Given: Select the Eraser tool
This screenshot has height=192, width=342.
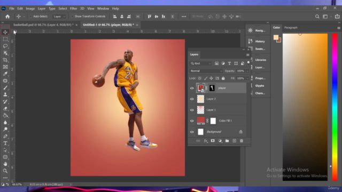Looking at the screenshot, I should pos(5,109).
